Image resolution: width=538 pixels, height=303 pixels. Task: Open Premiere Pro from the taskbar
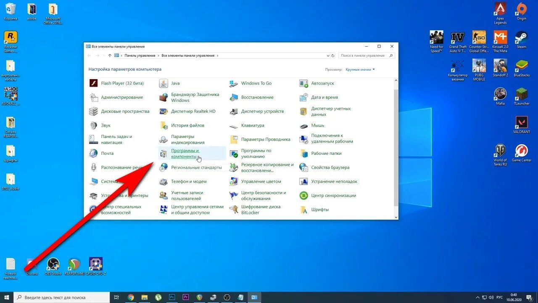tap(186, 297)
